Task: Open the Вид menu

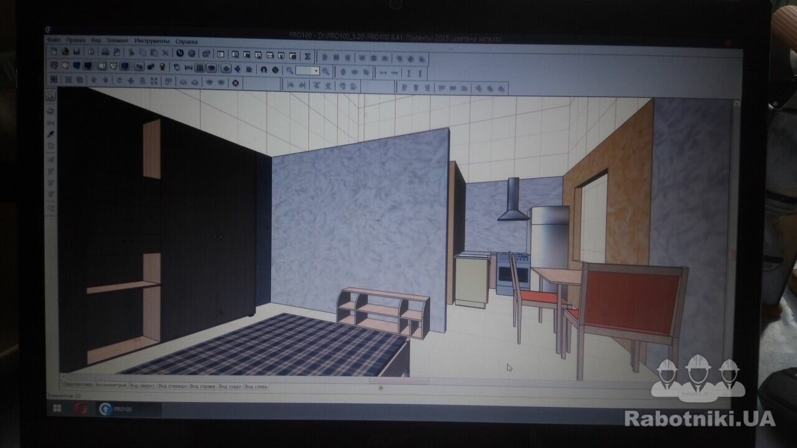Action: [x=96, y=40]
